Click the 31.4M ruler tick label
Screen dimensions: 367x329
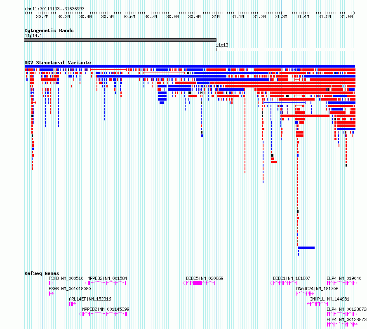(x=303, y=16)
